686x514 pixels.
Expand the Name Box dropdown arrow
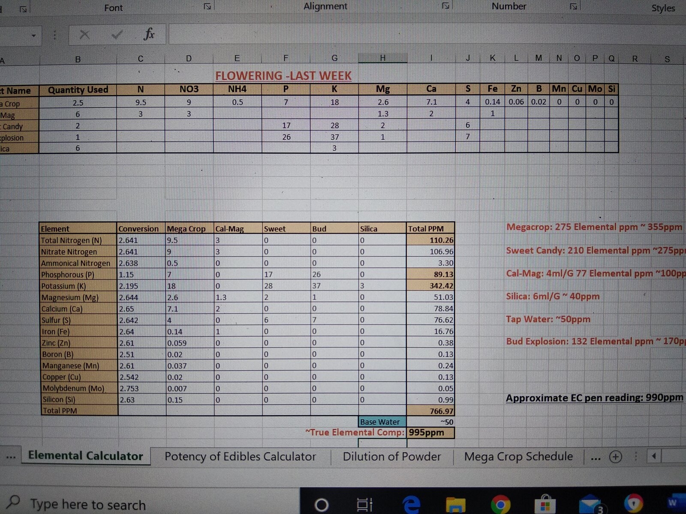coord(33,36)
